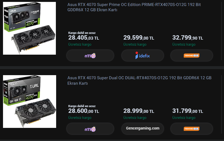Click 'Ücretsiz kargo' under the 31.799,00 TL price
This screenshot has height=141, width=224.
[x=184, y=117]
